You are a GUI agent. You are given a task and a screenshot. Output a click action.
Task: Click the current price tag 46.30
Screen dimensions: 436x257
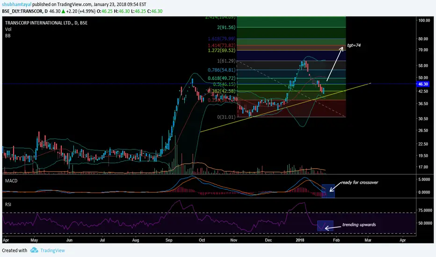point(423,84)
